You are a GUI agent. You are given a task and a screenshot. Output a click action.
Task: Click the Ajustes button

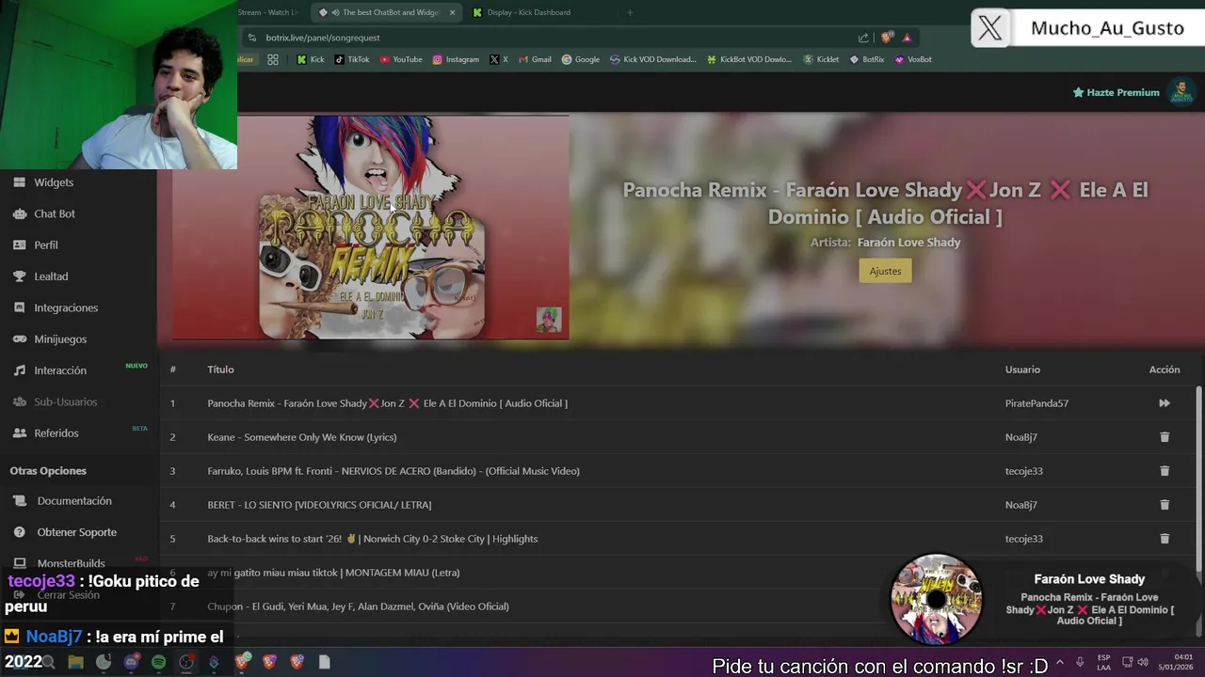tap(885, 271)
